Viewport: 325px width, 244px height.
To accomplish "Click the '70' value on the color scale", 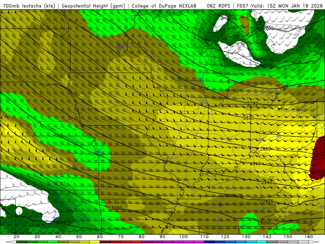I will (x=121, y=237).
